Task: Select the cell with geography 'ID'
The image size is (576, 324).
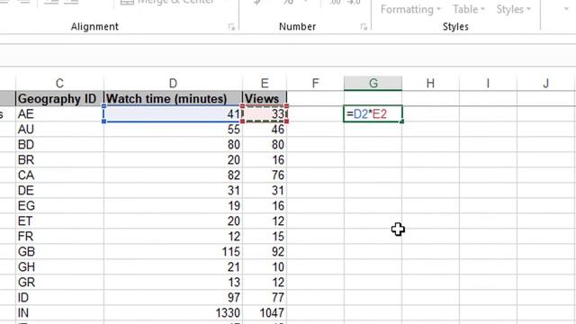Action: (59, 298)
